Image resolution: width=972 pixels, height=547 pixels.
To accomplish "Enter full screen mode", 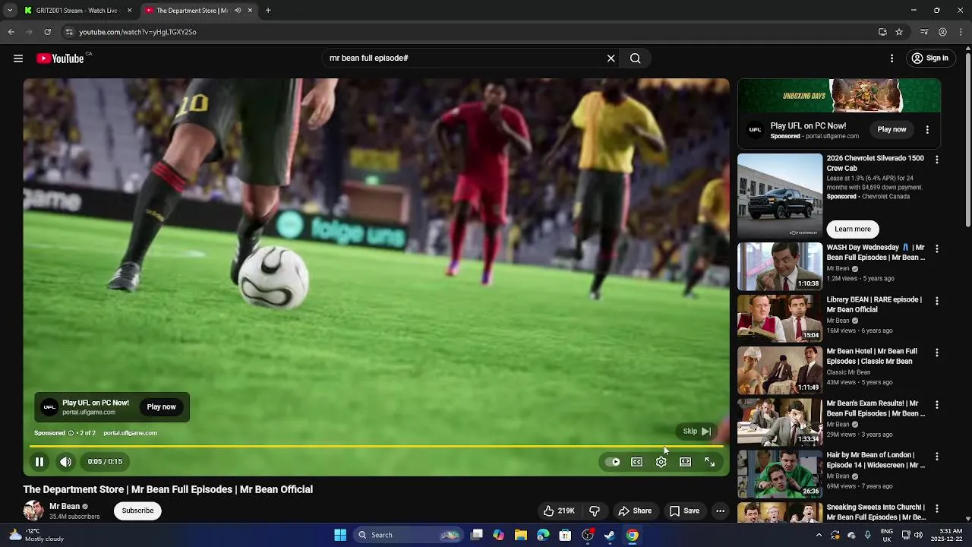I will tap(710, 462).
